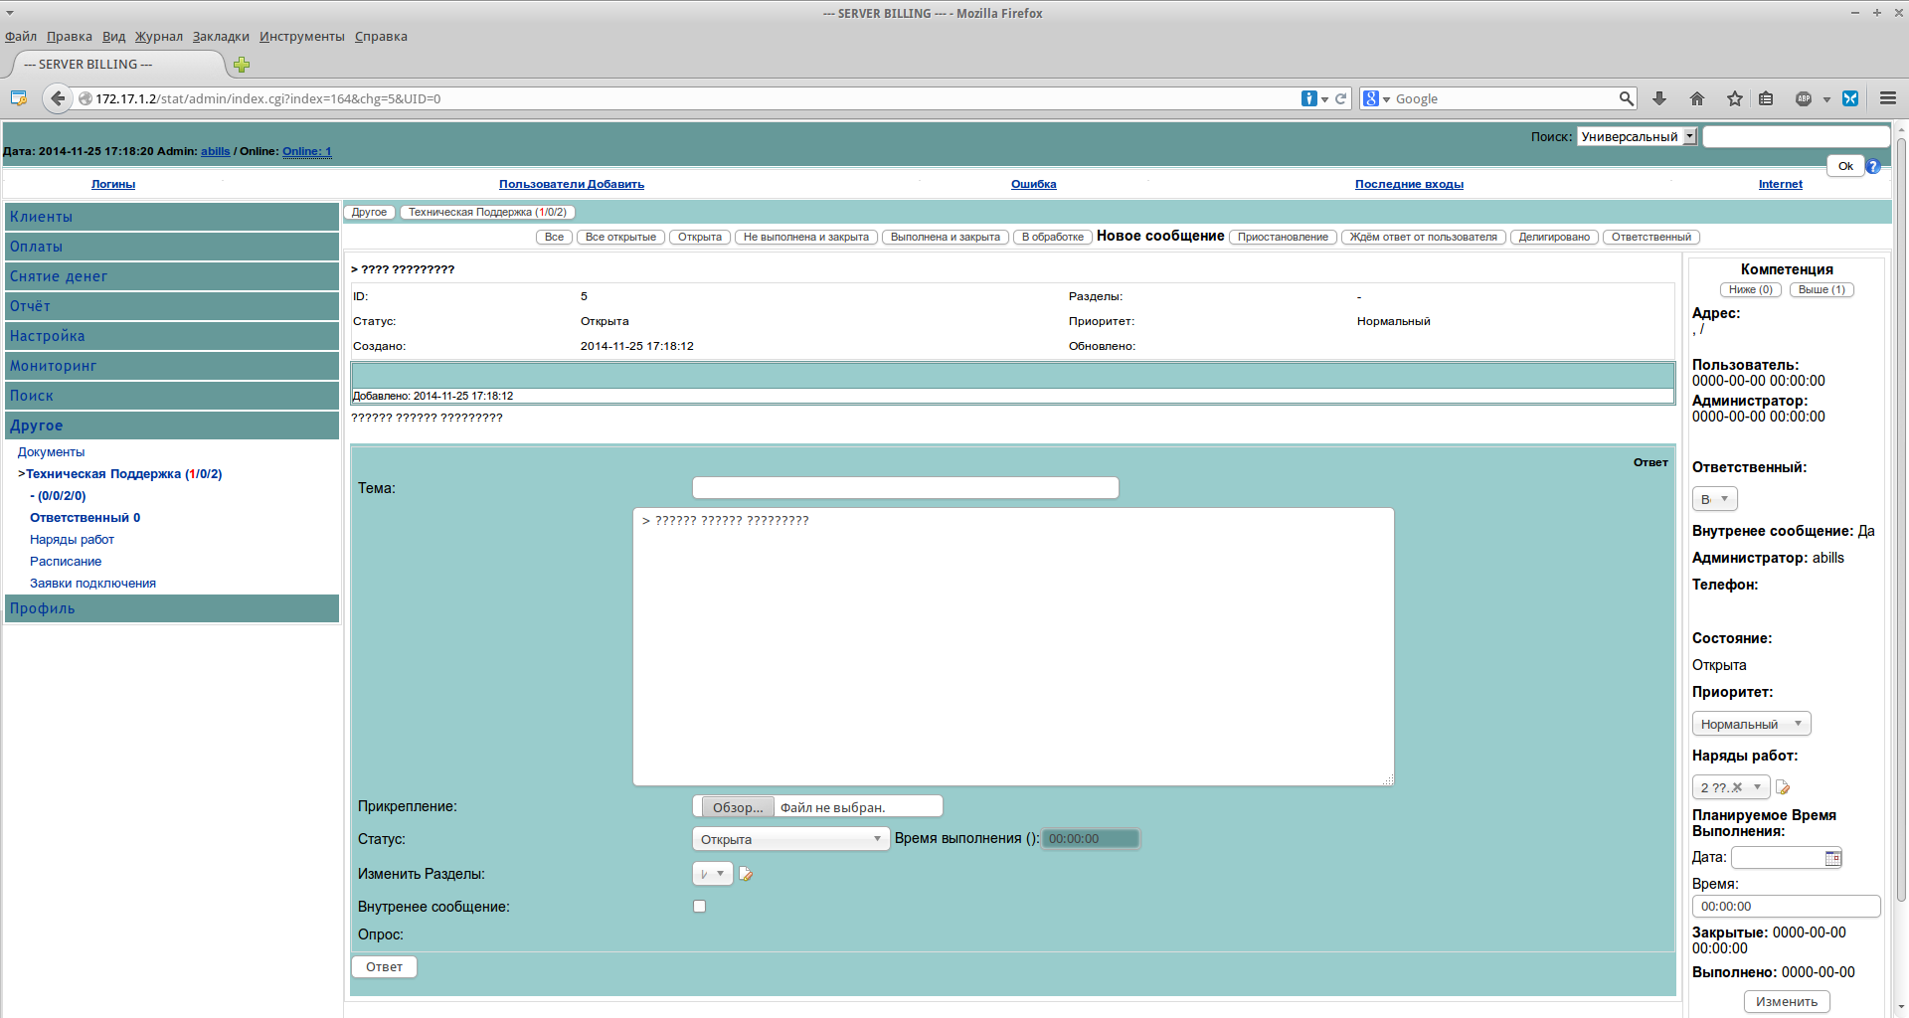
Task: Click edit icon next to Изменить Разделы dropdown
Action: point(746,874)
